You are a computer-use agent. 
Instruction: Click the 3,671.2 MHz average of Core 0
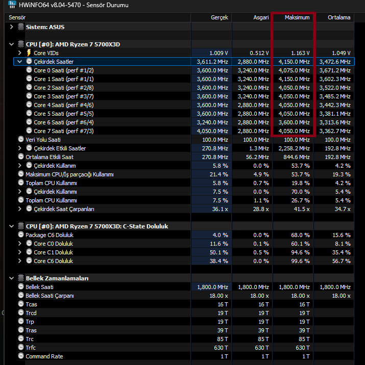pyautogui.click(x=335, y=70)
